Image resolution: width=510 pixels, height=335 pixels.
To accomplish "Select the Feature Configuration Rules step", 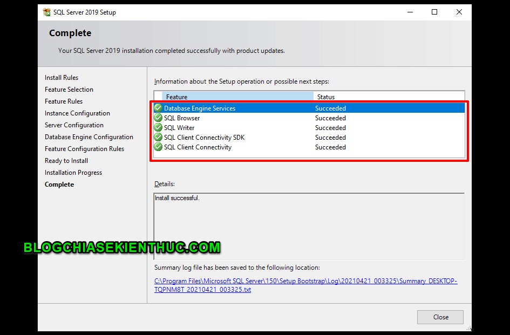I will pyautogui.click(x=85, y=149).
